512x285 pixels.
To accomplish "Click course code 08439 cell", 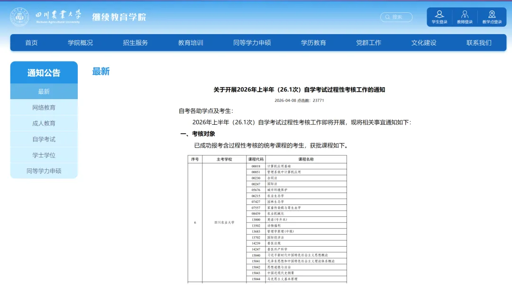I will pyautogui.click(x=256, y=213).
